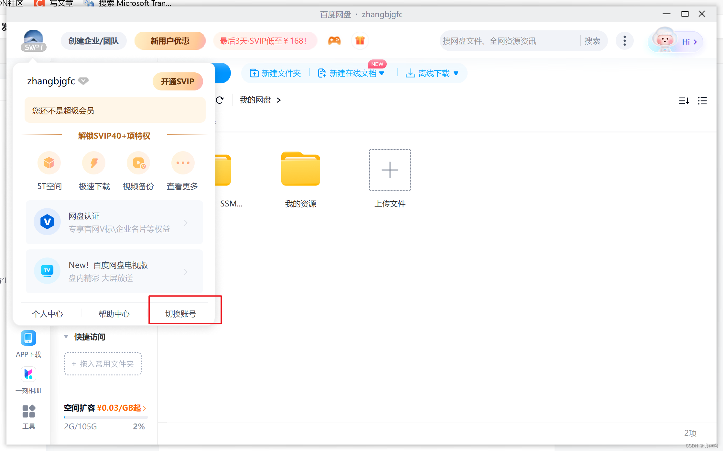The height and width of the screenshot is (451, 723).
Task: Open 一刻相册 sidebar icon
Action: point(28,374)
